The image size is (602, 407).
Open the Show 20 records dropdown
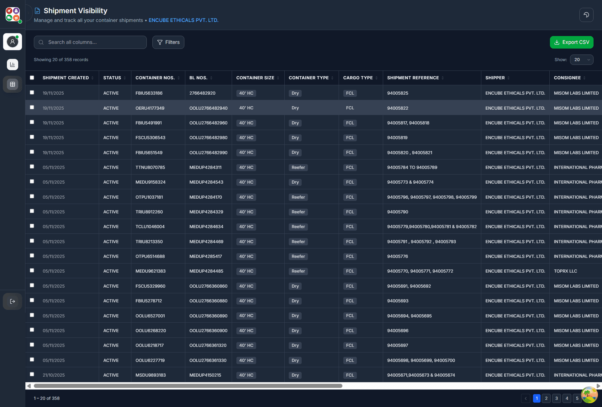pyautogui.click(x=581, y=60)
